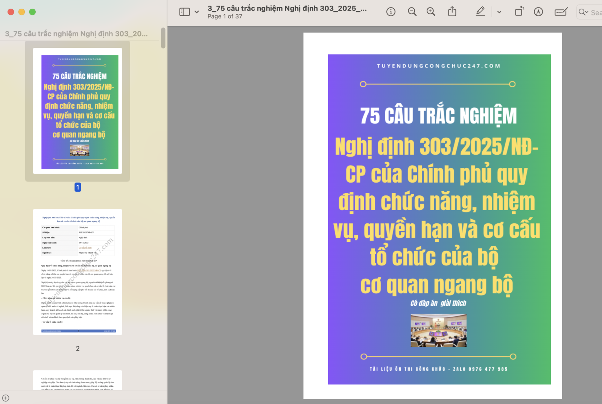The image size is (602, 404).
Task: Open the Share menu
Action: click(x=452, y=12)
